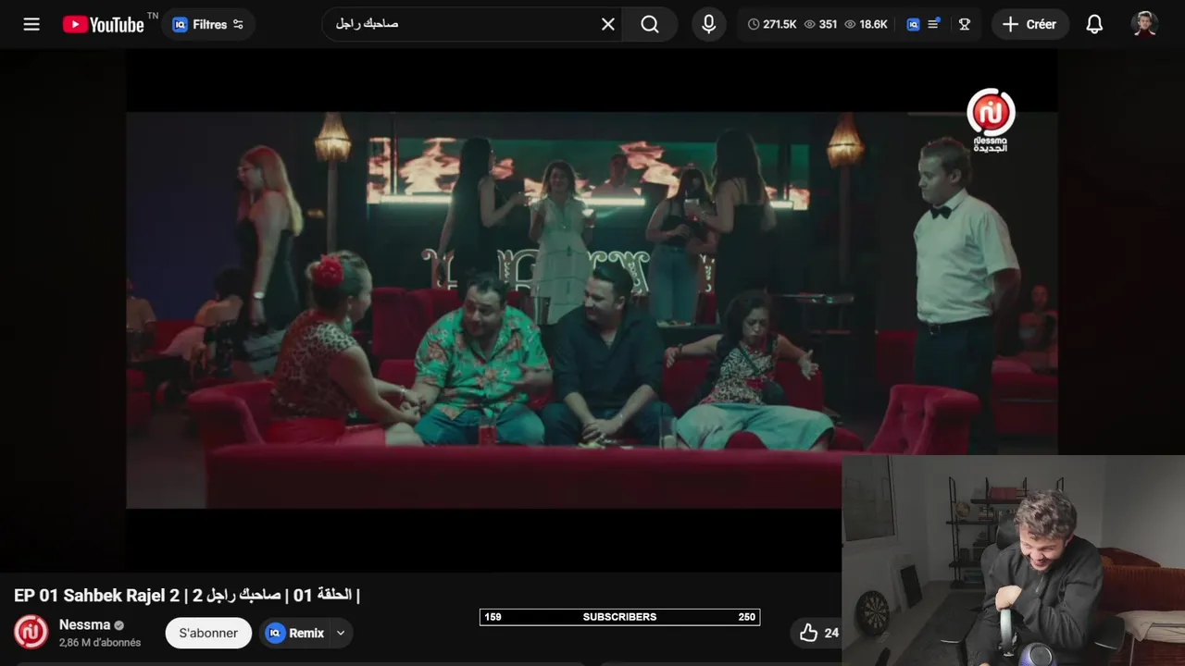Run search with the magnifier button
The image size is (1185, 666).
[x=650, y=24]
